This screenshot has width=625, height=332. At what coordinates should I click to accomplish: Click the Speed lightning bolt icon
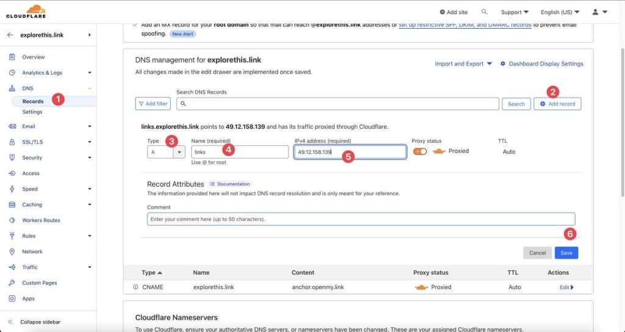point(12,189)
